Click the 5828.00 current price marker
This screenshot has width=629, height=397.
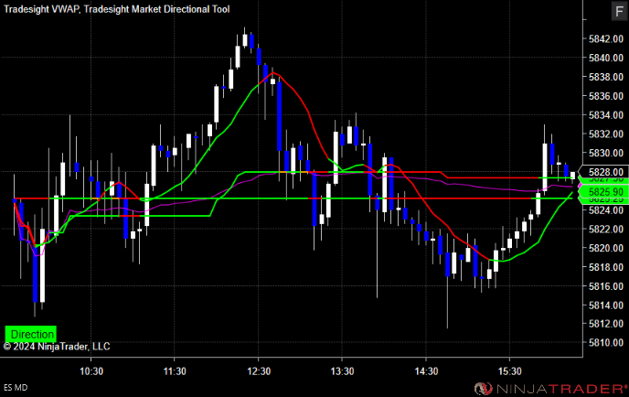pyautogui.click(x=606, y=172)
